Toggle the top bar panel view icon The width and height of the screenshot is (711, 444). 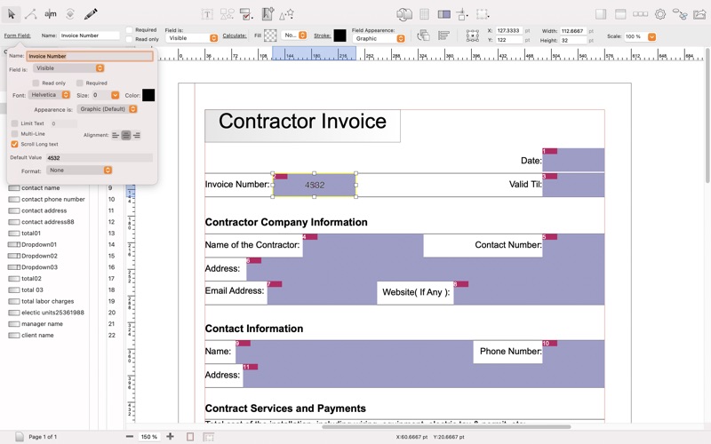(620, 14)
